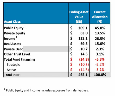The width and height of the screenshot is (115, 96).
Task: Select the Asset Class column header
Action: tap(12, 22)
